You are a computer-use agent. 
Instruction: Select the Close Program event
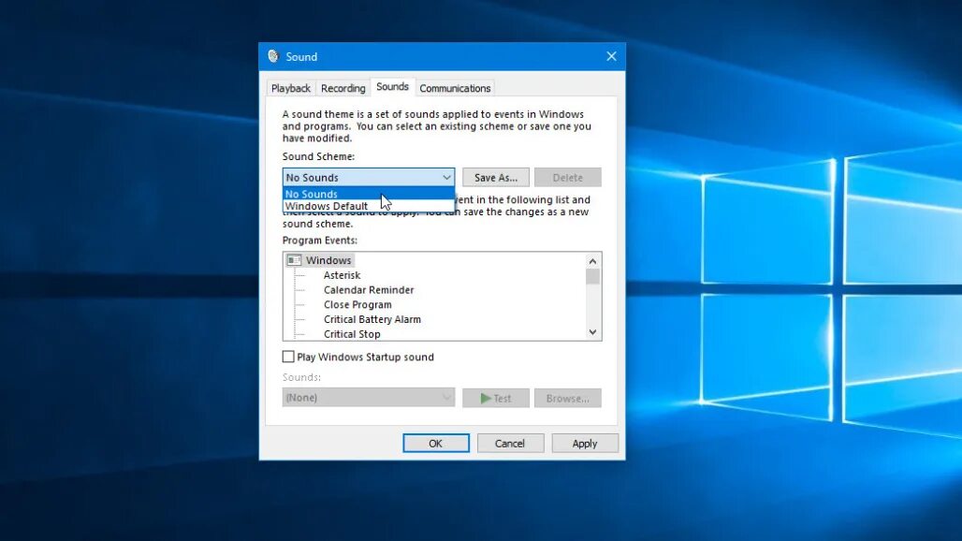click(x=357, y=304)
